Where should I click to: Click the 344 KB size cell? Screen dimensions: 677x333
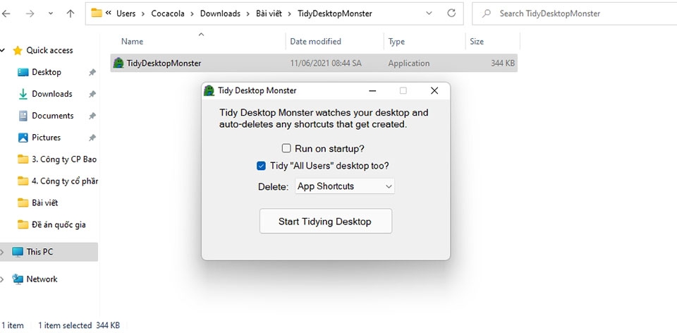coord(503,63)
